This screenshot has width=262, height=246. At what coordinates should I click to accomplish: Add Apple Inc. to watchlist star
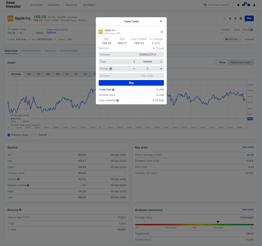[x=235, y=18]
